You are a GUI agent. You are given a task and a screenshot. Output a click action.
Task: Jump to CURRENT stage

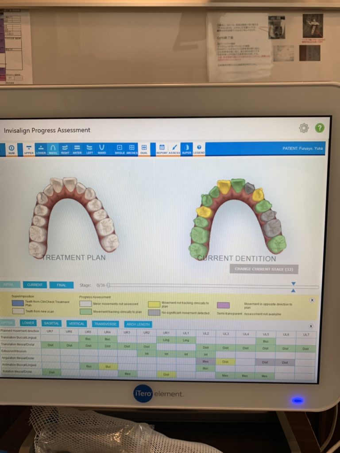click(x=35, y=285)
